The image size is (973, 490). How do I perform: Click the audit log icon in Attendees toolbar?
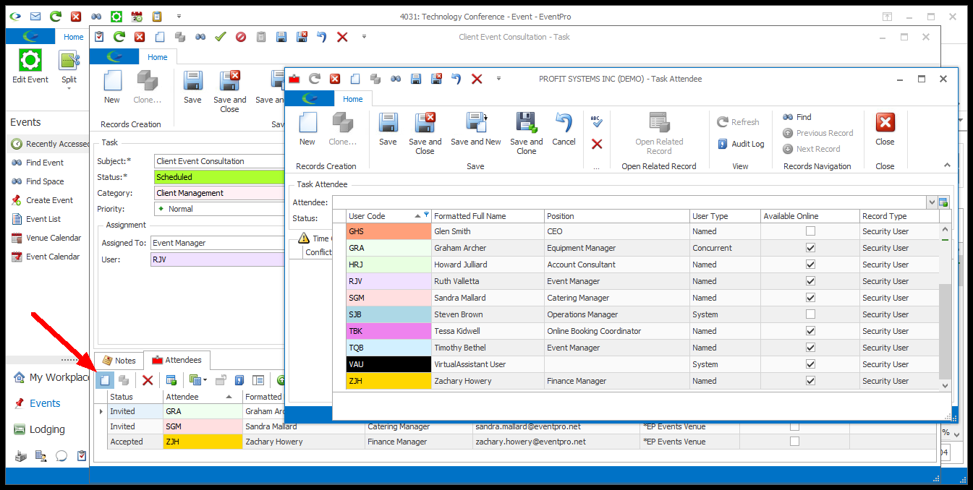coord(239,379)
